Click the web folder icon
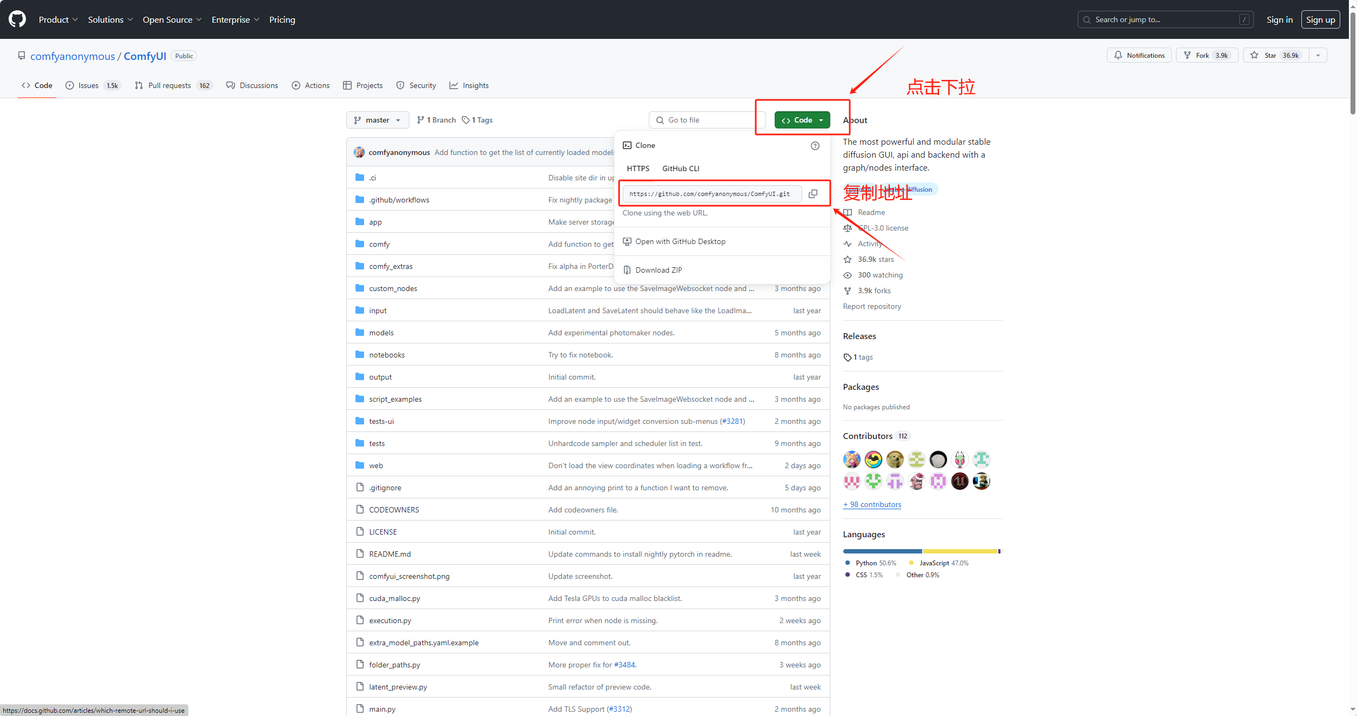1357x716 pixels. [x=360, y=465]
